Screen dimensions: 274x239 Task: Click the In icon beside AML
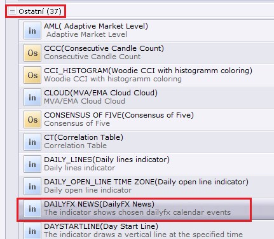point(32,31)
